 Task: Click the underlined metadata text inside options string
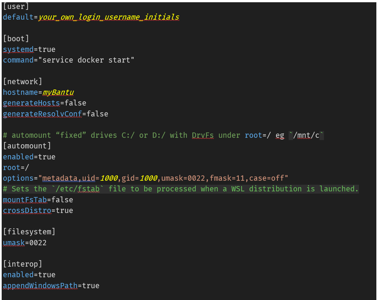click(x=60, y=178)
